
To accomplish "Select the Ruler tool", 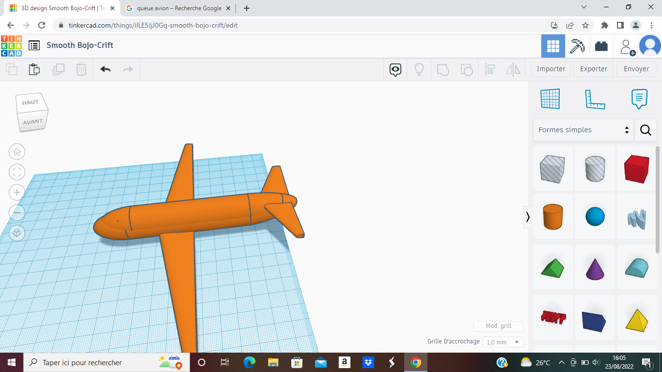I will point(595,98).
